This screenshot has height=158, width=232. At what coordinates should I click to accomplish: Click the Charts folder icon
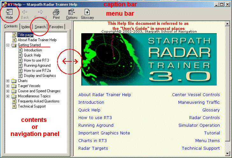(x=14, y=81)
